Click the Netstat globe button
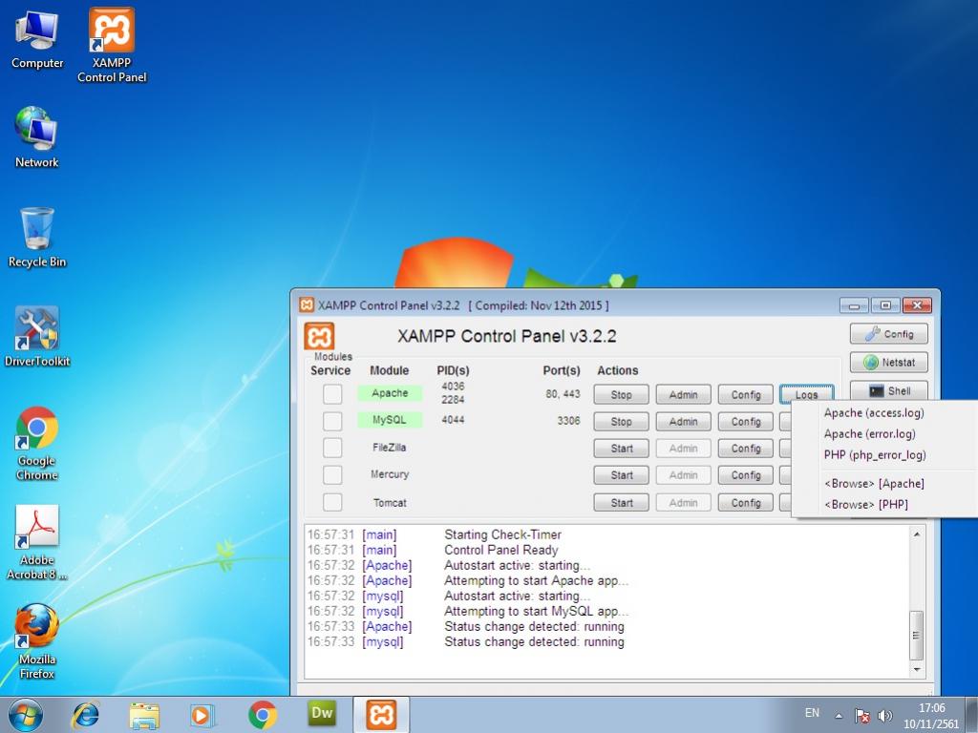Screen dimensions: 978x733 tap(888, 363)
